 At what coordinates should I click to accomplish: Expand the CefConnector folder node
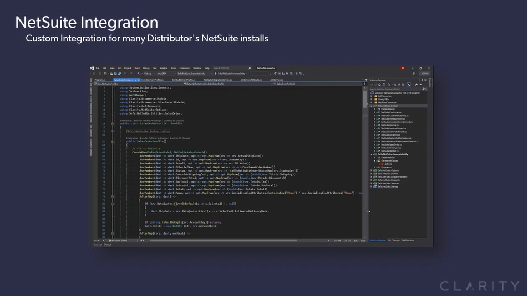pos(372,96)
